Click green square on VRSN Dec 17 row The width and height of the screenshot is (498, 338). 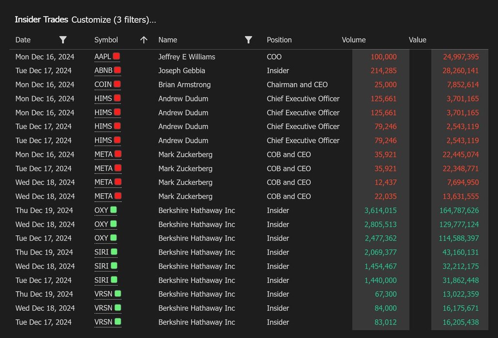pos(118,322)
